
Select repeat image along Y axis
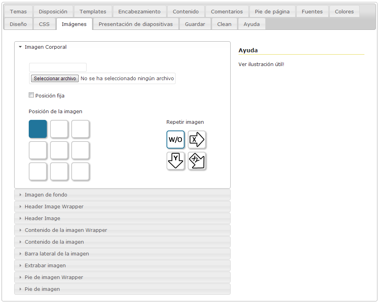[x=176, y=161]
